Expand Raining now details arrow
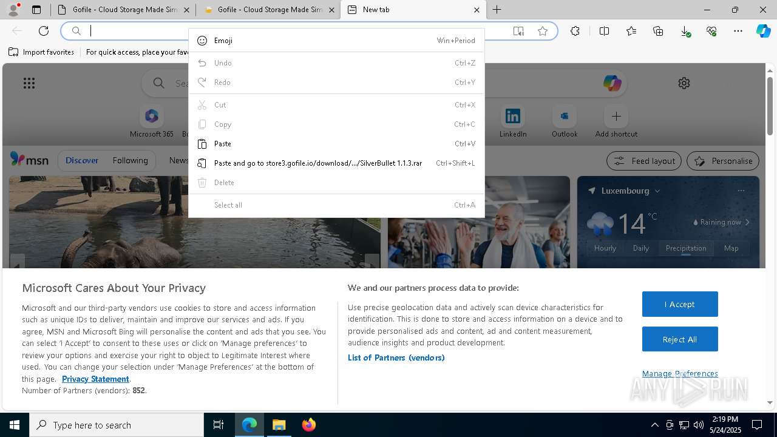The image size is (777, 437). pyautogui.click(x=747, y=222)
